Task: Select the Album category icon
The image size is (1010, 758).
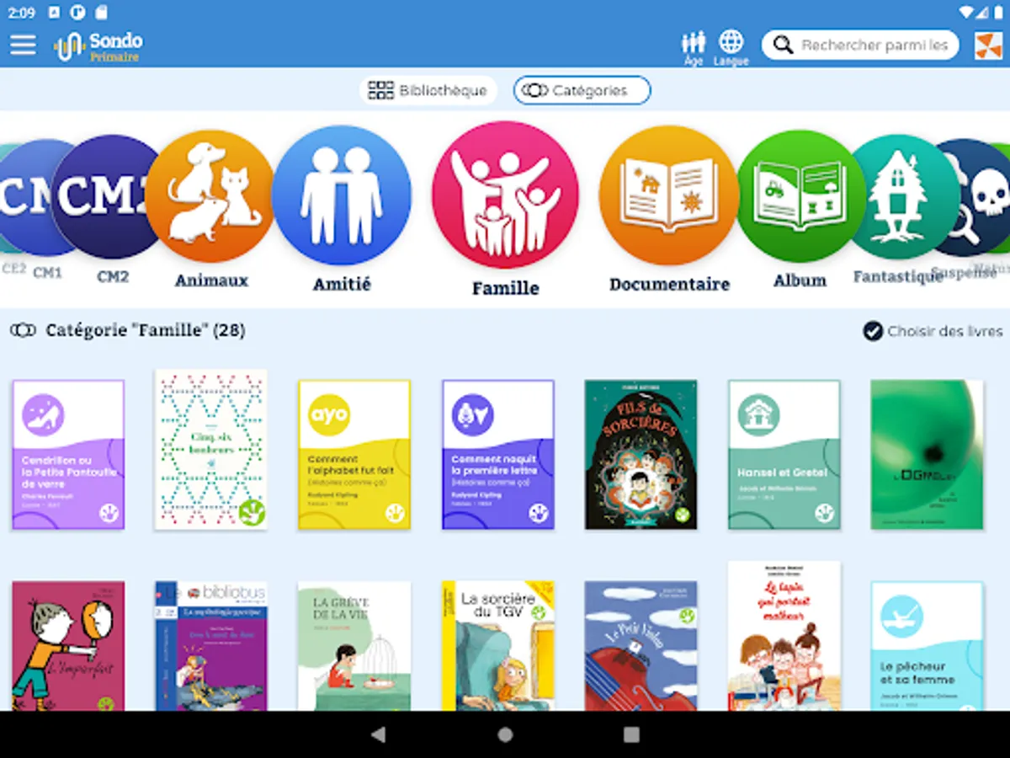Action: tap(800, 196)
